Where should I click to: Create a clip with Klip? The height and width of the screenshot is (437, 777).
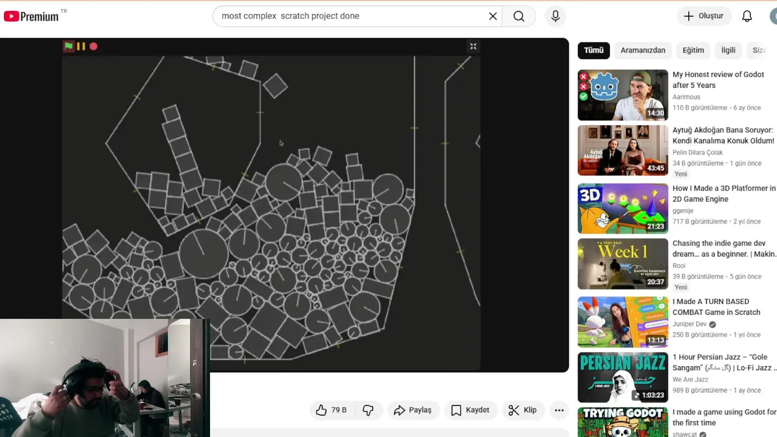(x=523, y=410)
